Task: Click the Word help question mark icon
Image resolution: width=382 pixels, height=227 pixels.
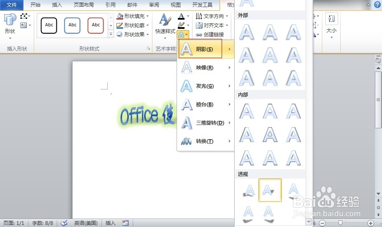Action: point(377,5)
